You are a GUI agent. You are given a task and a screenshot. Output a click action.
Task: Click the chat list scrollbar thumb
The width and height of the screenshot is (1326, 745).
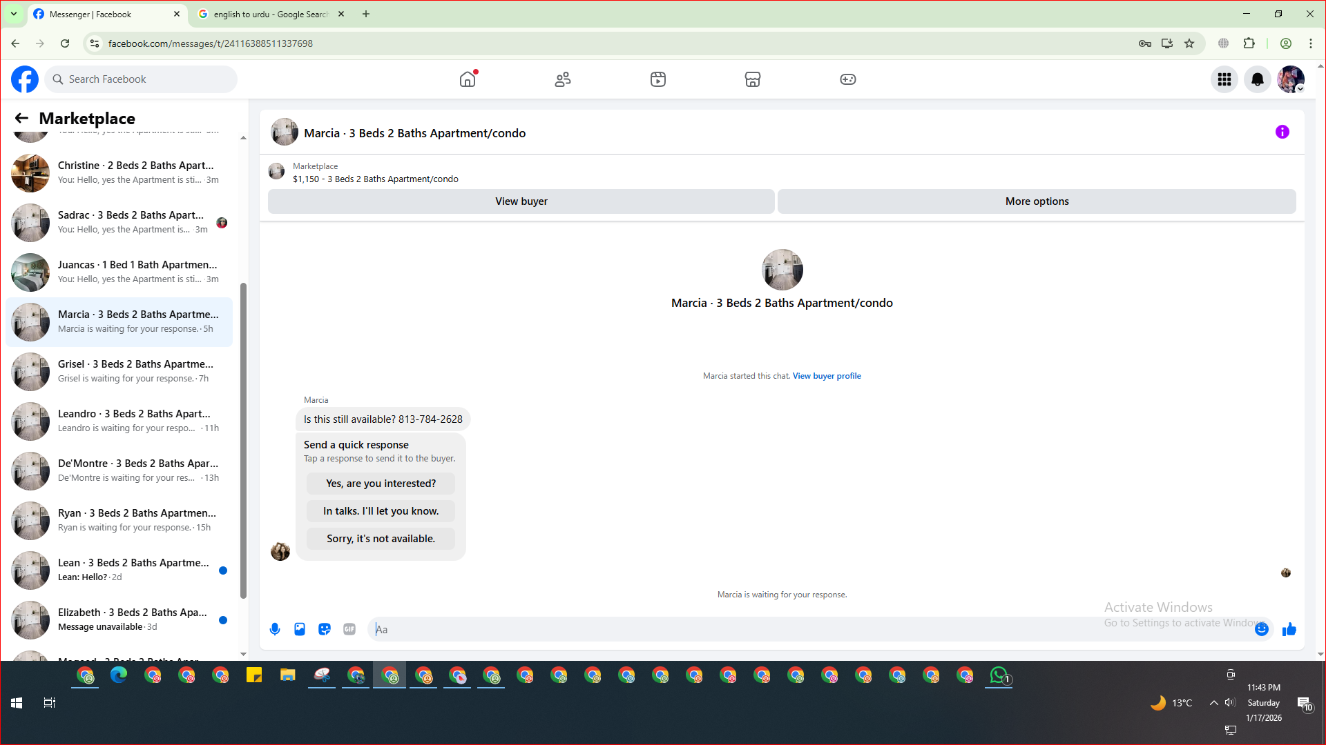[x=243, y=441]
